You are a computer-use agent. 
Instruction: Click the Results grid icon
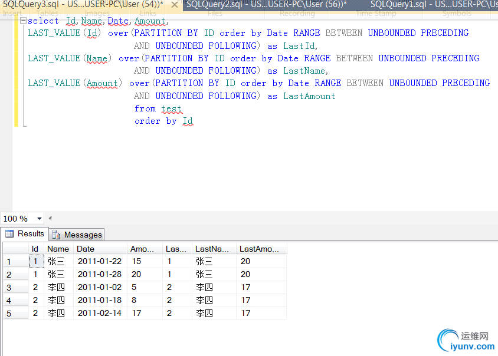[9, 234]
